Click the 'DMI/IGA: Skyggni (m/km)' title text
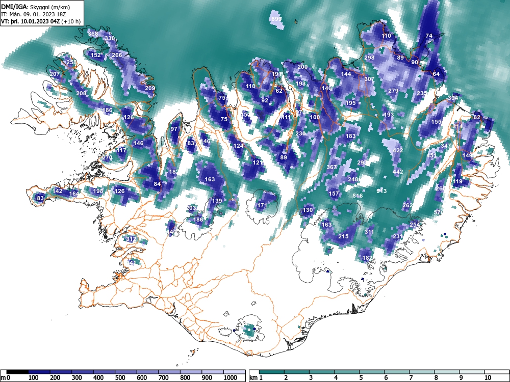The height and width of the screenshot is (382, 510). coord(36,7)
